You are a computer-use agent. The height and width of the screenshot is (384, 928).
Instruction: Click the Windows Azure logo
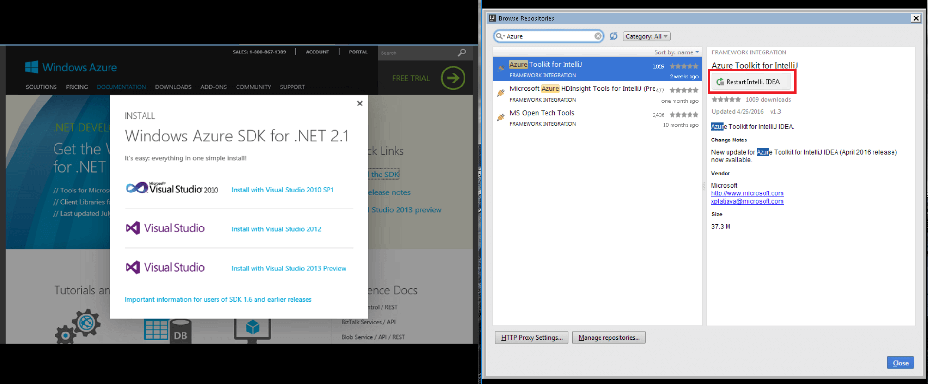coord(71,67)
